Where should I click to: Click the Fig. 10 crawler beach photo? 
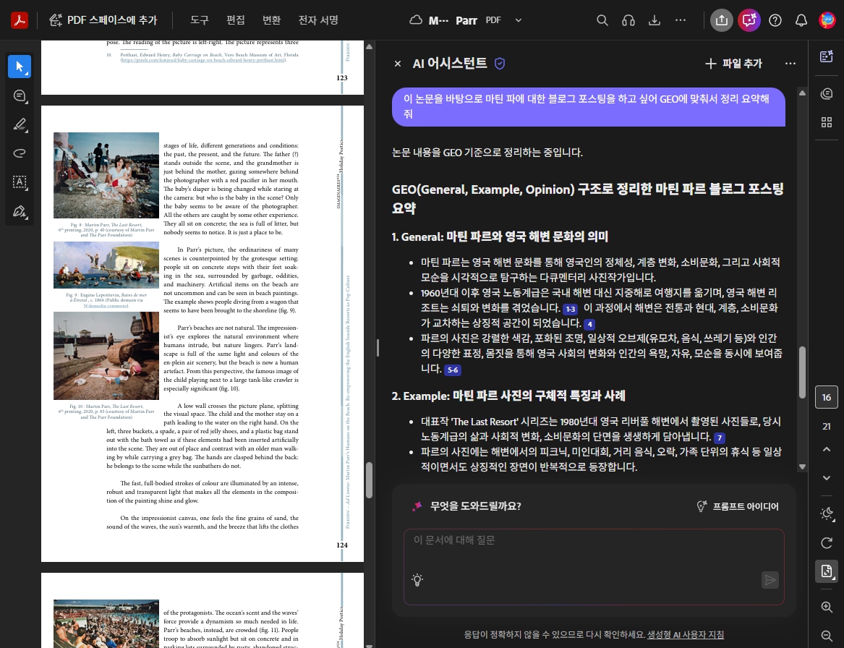(106, 356)
